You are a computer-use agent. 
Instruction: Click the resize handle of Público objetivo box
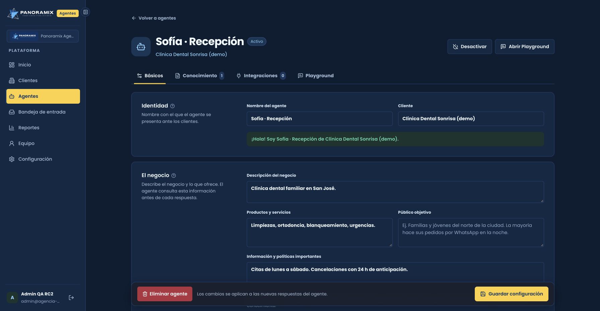tap(542, 245)
